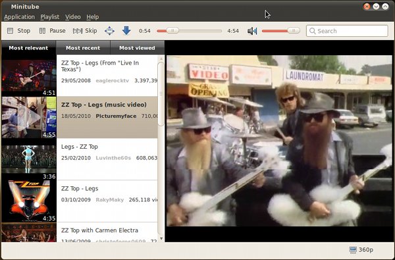Open the Help menu
Viewport: 395px width, 260px height.
pyautogui.click(x=93, y=17)
